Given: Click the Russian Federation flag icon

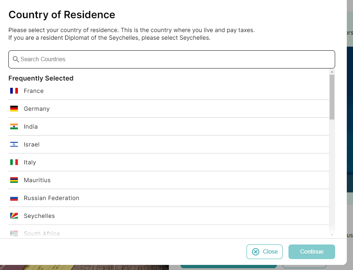Looking at the screenshot, I should (x=14, y=198).
